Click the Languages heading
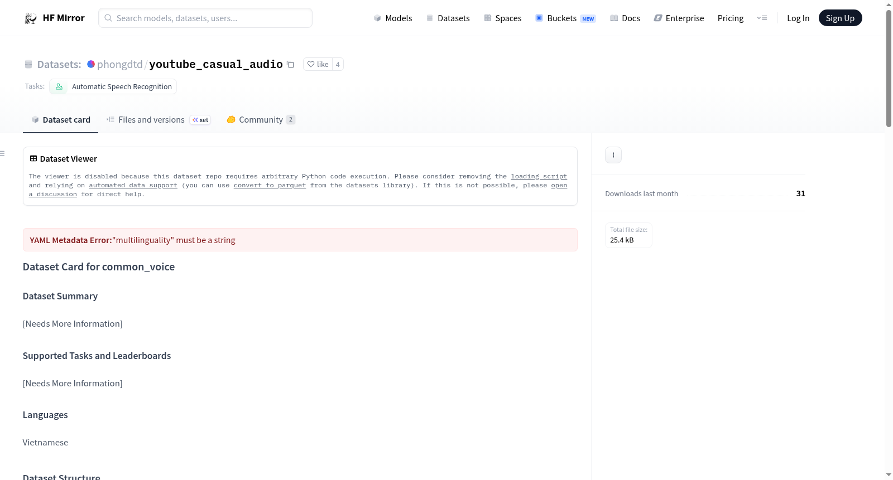Viewport: 893px width, 480px height. (x=45, y=415)
